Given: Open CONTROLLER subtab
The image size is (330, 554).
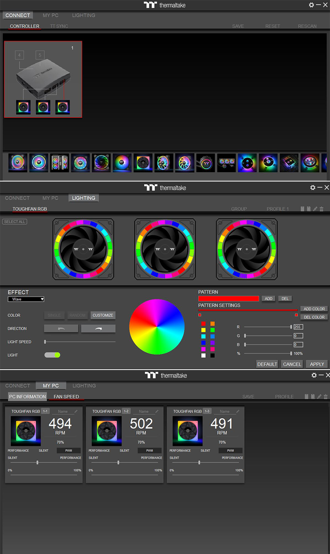Looking at the screenshot, I should 25,26.
